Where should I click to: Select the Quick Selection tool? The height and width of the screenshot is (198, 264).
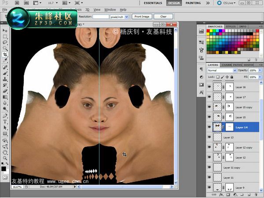coord(5,48)
